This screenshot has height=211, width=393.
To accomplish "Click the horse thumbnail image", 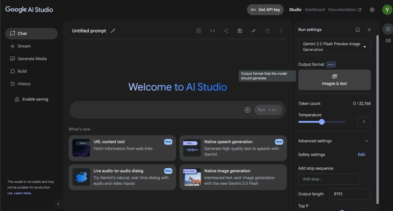I will (192, 177).
